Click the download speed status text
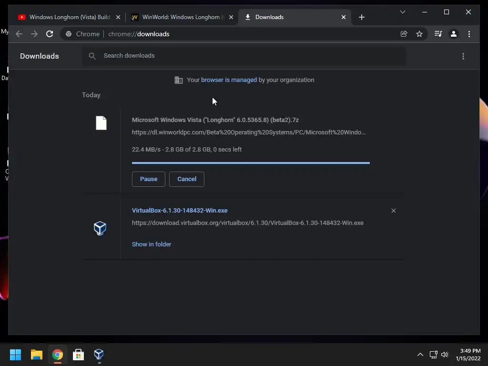This screenshot has height=366, width=488. pos(187,149)
